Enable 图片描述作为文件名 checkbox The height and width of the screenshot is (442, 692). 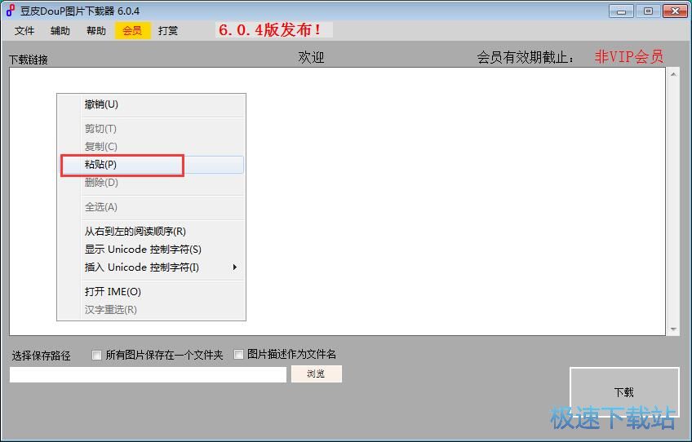[239, 354]
